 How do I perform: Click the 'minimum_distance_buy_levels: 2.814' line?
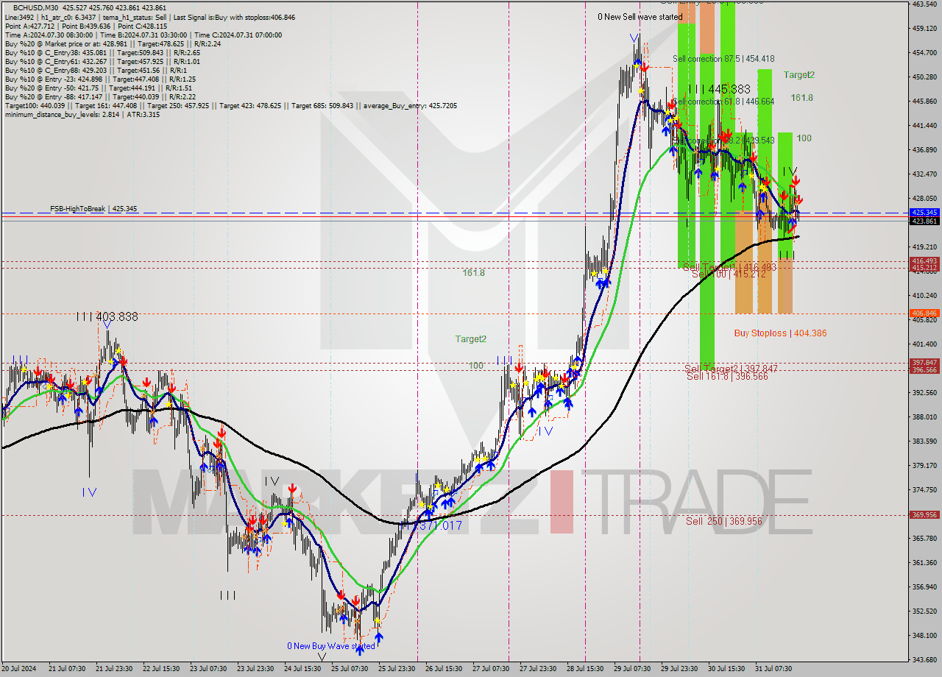(82, 114)
